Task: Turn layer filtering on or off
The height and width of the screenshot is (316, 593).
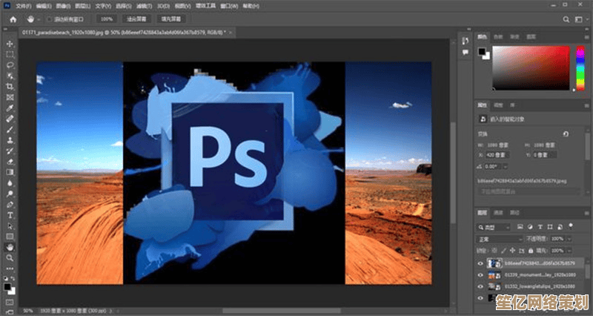Action: tap(570, 226)
